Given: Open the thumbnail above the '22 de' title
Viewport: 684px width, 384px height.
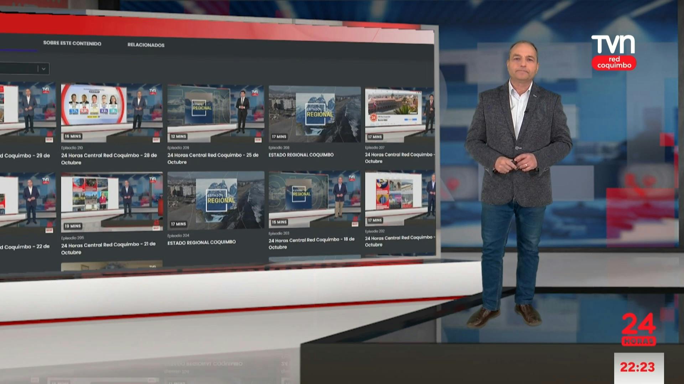Looking at the screenshot, I should pyautogui.click(x=28, y=203).
